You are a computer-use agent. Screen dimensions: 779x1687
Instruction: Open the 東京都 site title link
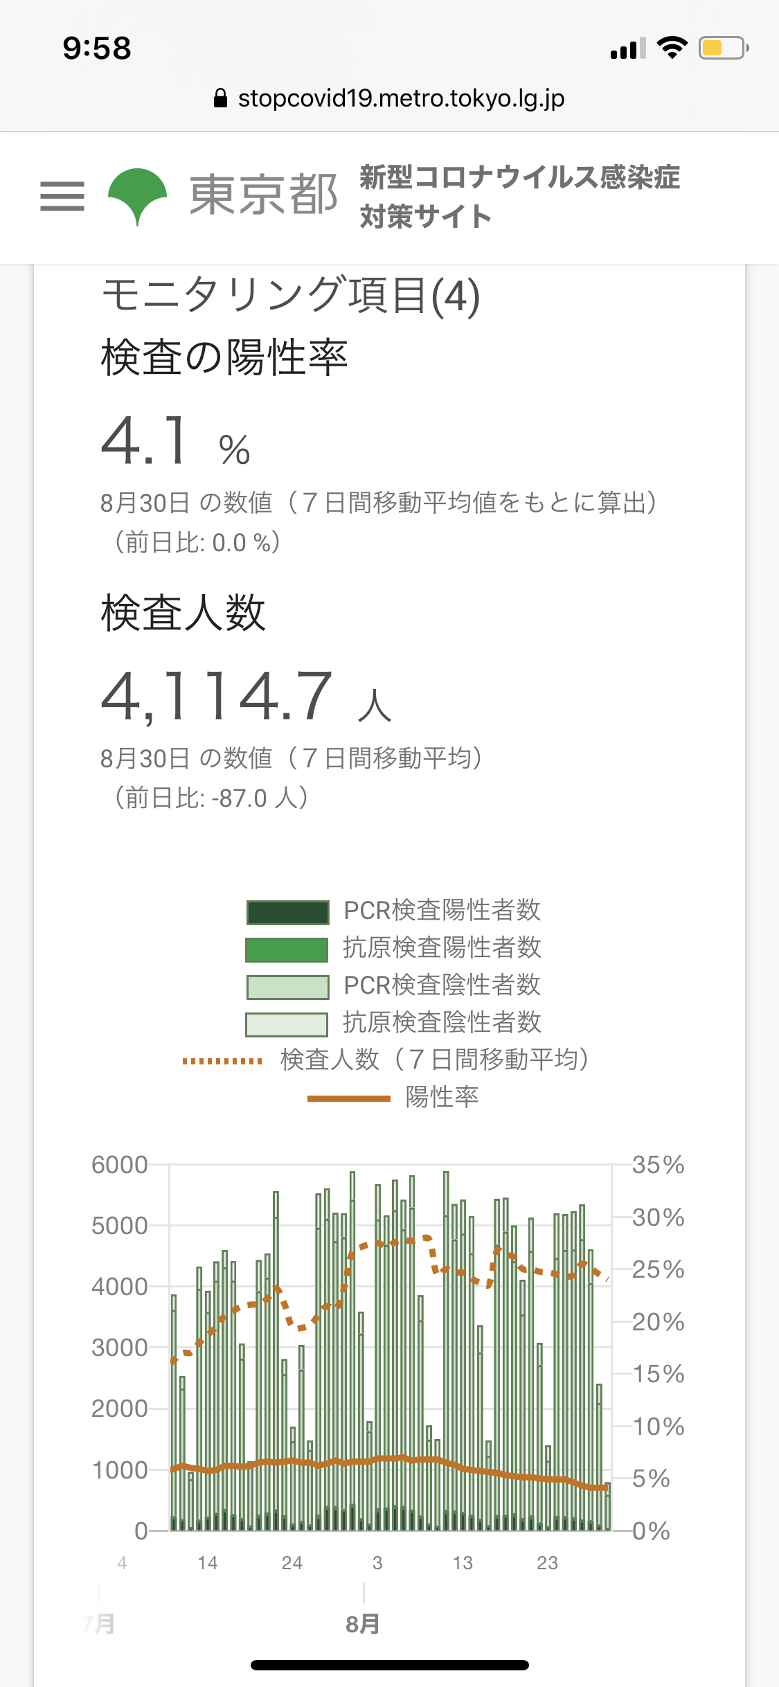tap(263, 195)
